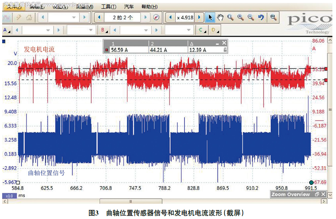Open the compass buffer navigator icon
The width and height of the screenshot is (336, 219).
pyautogui.click(x=156, y=17)
